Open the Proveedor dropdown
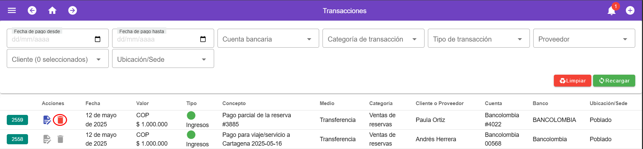Viewport: 643px width, 149px height. (x=584, y=39)
